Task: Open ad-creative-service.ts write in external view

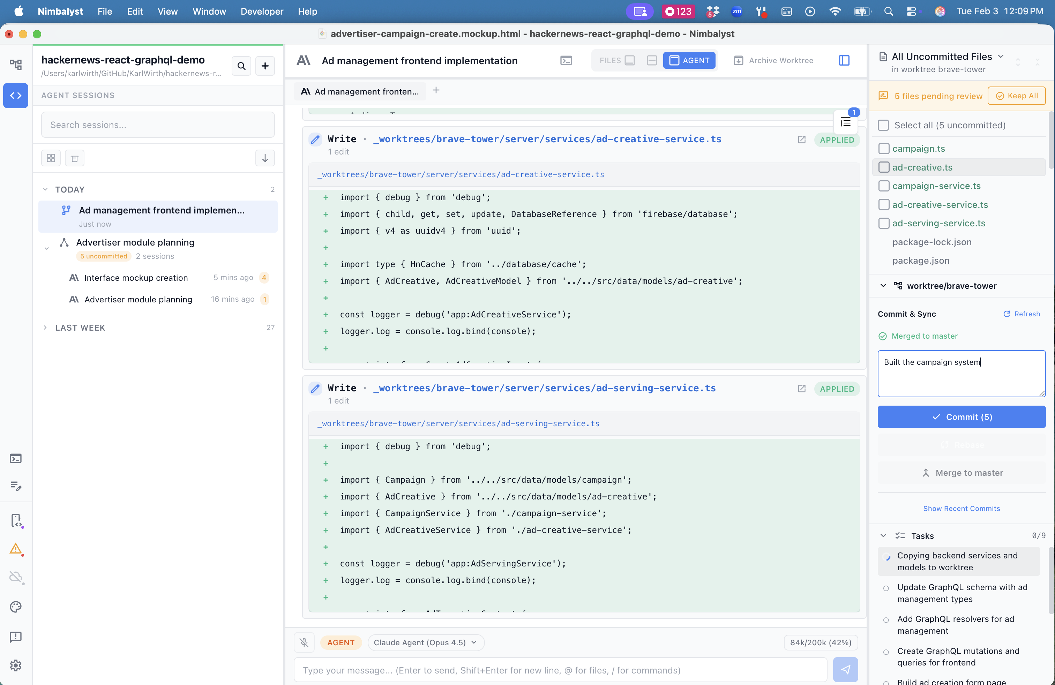Action: pos(801,140)
